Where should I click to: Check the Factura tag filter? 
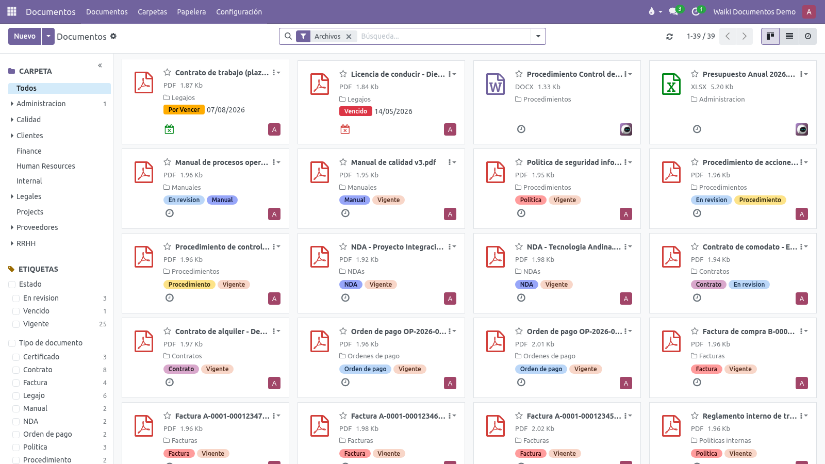pyautogui.click(x=16, y=383)
